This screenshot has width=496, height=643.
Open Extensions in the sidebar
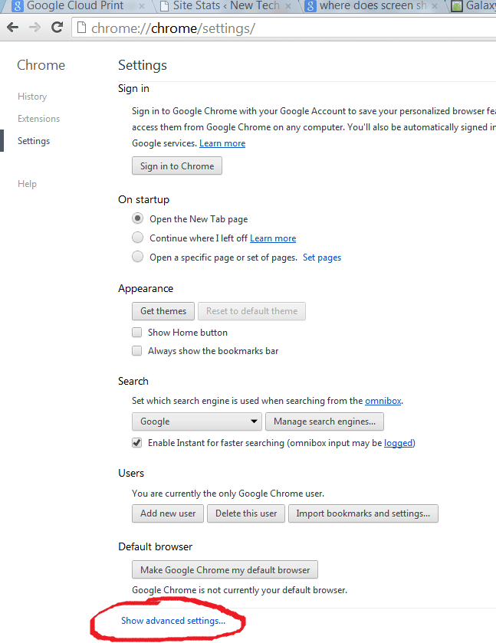tap(38, 119)
